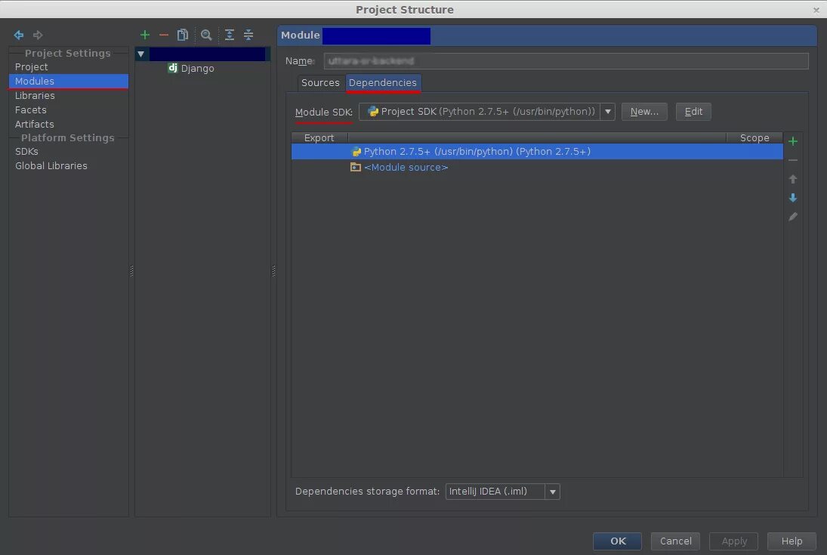
Task: Click the Edit SDK button
Action: (x=693, y=111)
